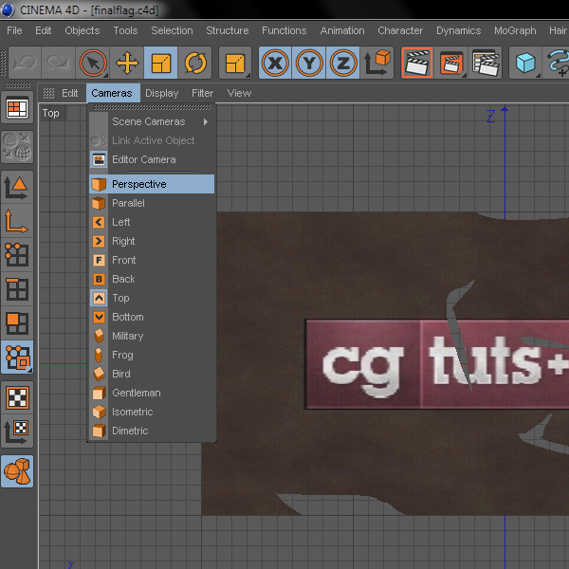Select the Scale tool
Image resolution: width=569 pixels, height=569 pixels.
[x=161, y=63]
